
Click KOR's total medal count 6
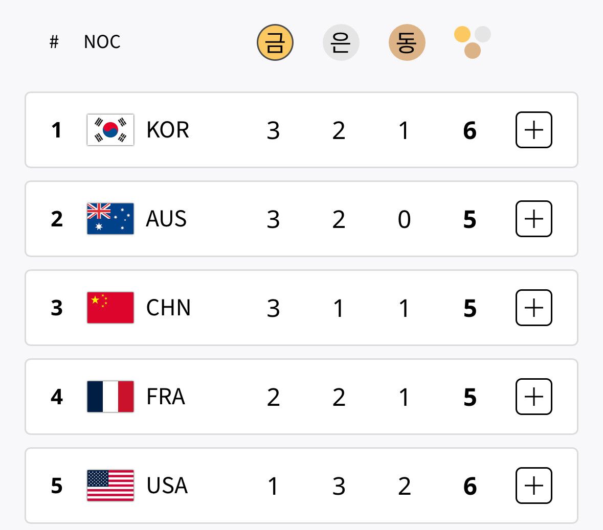click(x=470, y=131)
